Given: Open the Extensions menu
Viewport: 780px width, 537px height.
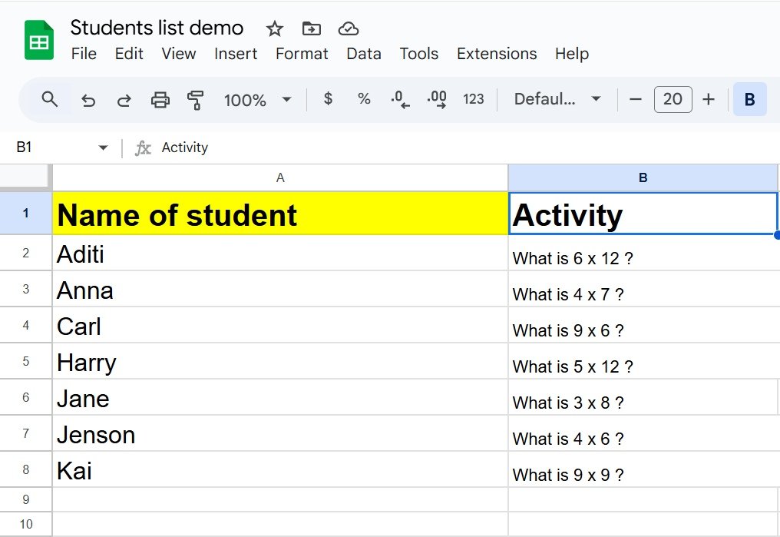Looking at the screenshot, I should (x=496, y=54).
